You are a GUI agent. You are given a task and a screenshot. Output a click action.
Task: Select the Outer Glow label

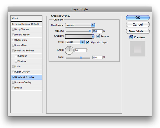click(21, 40)
